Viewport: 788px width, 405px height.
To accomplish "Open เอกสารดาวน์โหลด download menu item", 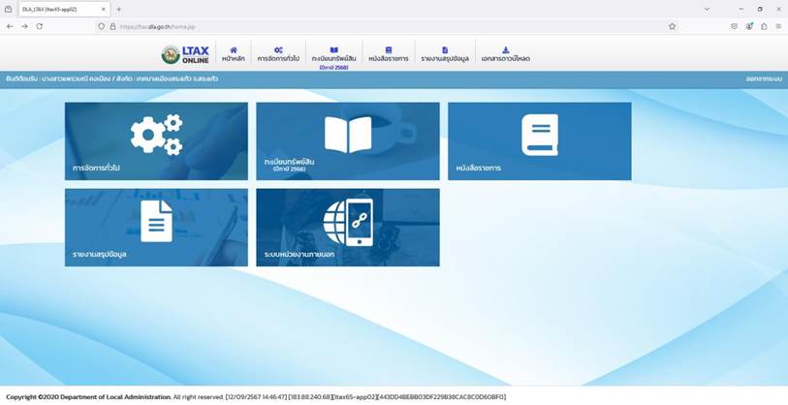I will click(506, 54).
